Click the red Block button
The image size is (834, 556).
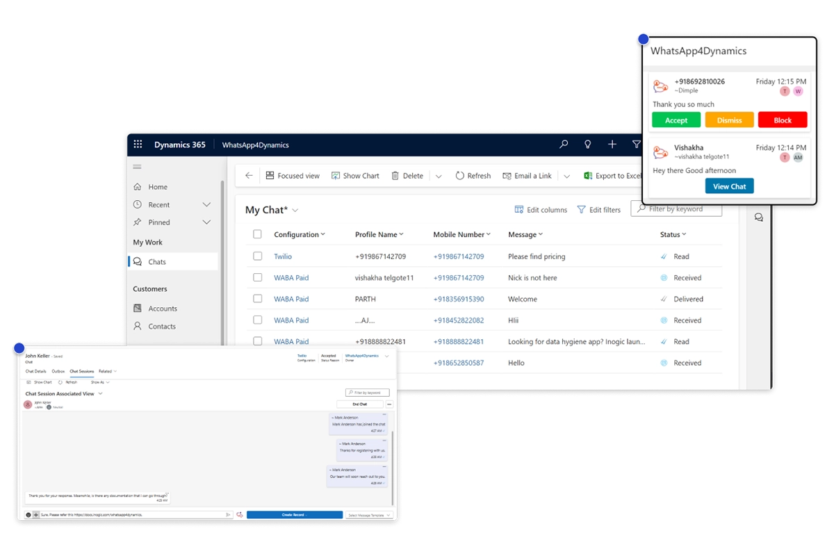click(783, 120)
